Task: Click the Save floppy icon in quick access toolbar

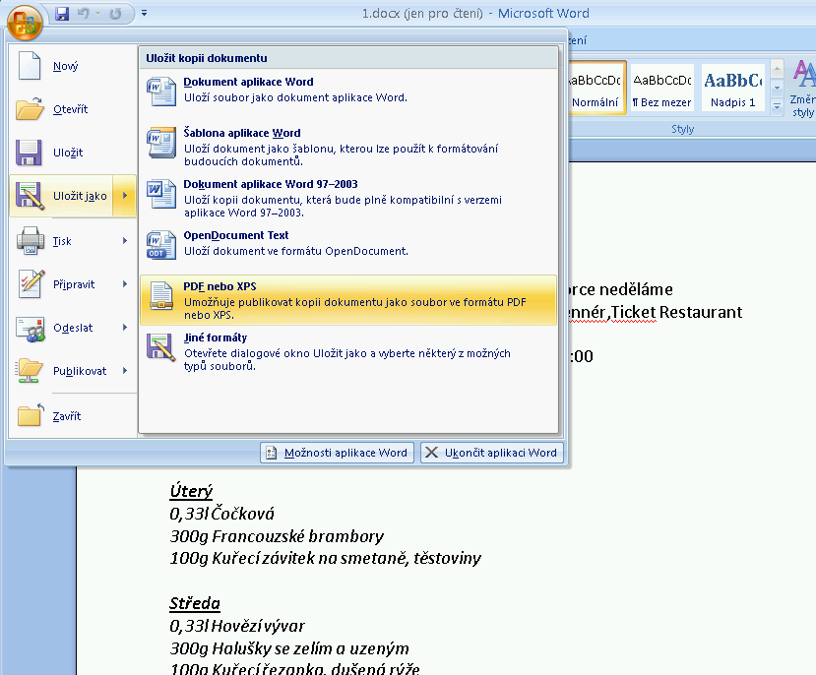Action: pos(62,14)
